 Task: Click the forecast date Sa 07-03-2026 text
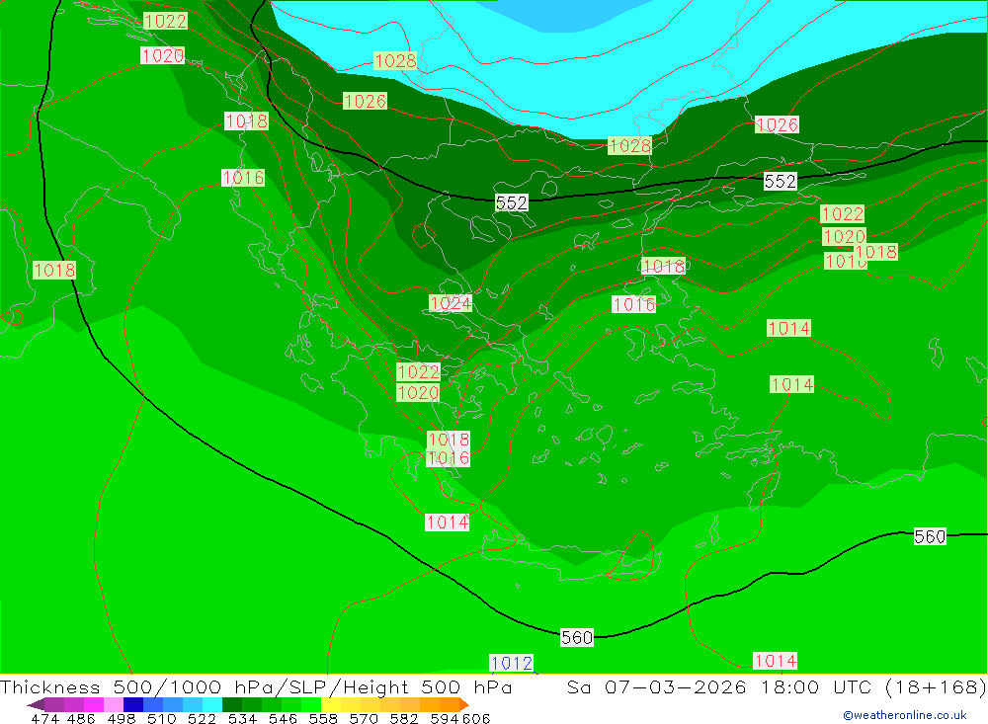point(657,686)
